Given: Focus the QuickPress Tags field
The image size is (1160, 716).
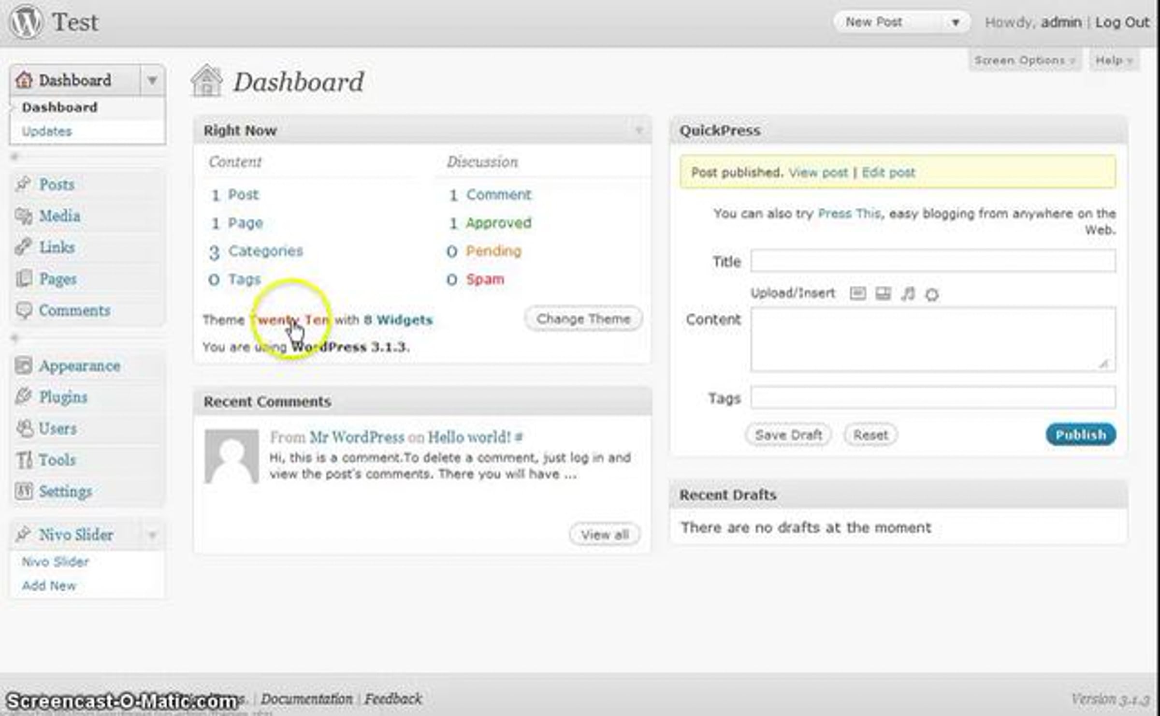Looking at the screenshot, I should pyautogui.click(x=933, y=398).
